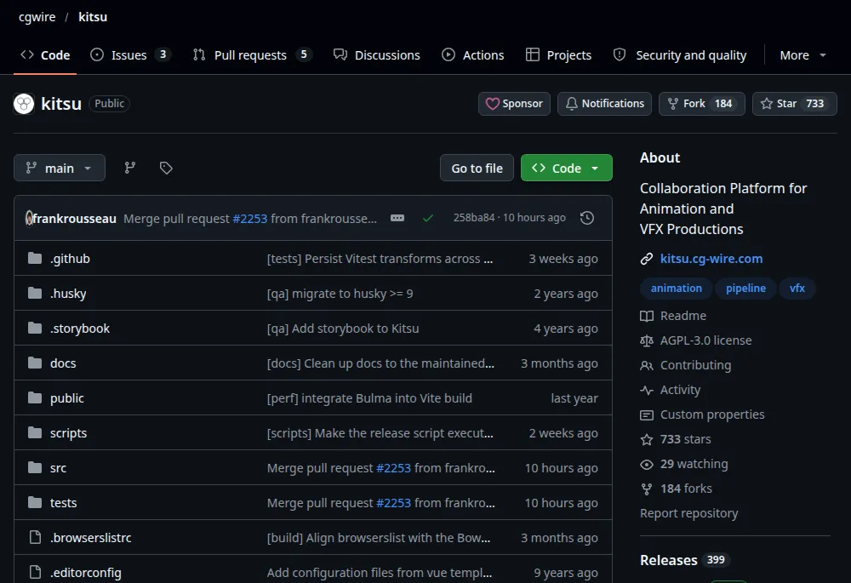Open '[perf] integrate Bulma into Vite build' commit
851x583 pixels.
369,398
